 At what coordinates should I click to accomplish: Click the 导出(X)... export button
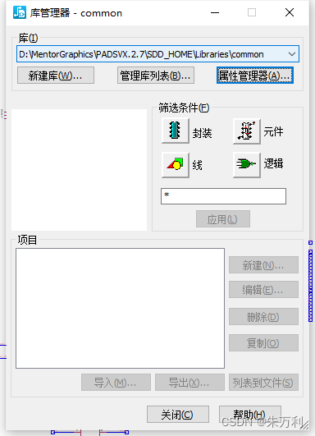[189, 383]
